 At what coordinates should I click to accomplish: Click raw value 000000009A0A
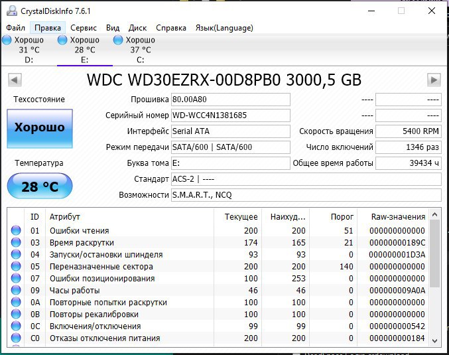click(x=397, y=291)
